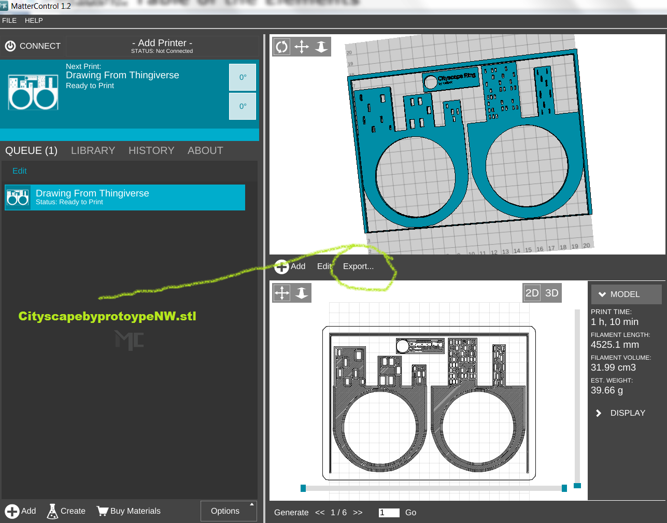
Task: Click the plus Add icon in queue footer
Action: click(x=12, y=512)
